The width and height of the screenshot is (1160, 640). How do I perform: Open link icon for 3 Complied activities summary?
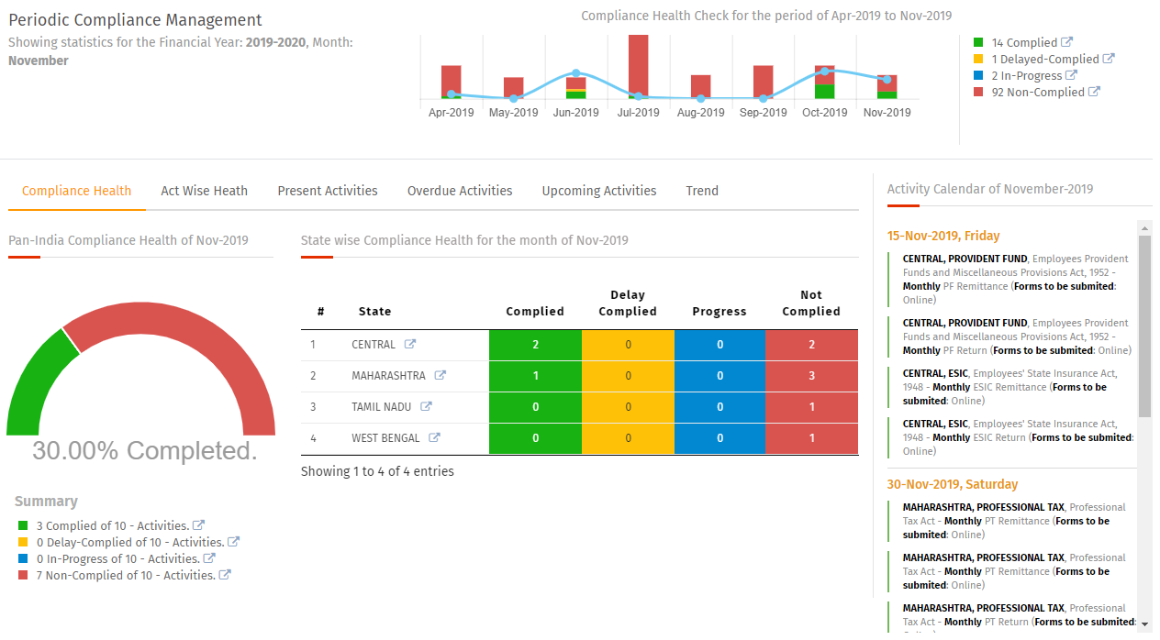coord(198,525)
